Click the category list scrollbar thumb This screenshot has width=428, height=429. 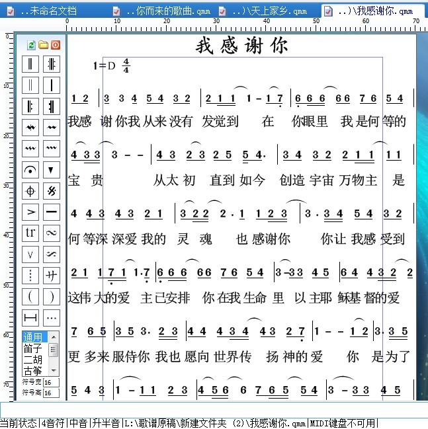click(x=54, y=350)
